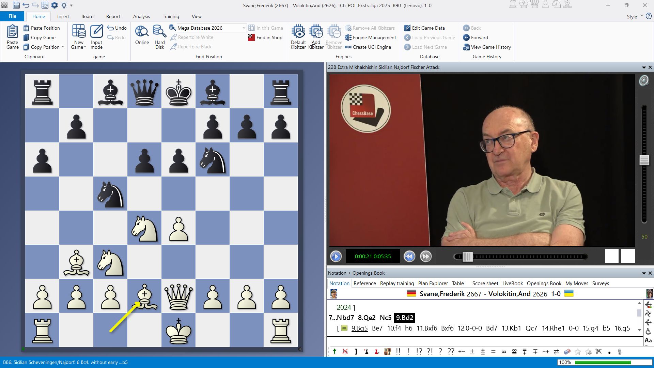
Task: Click the 9.Bg5 move in notation
Action: [359, 328]
